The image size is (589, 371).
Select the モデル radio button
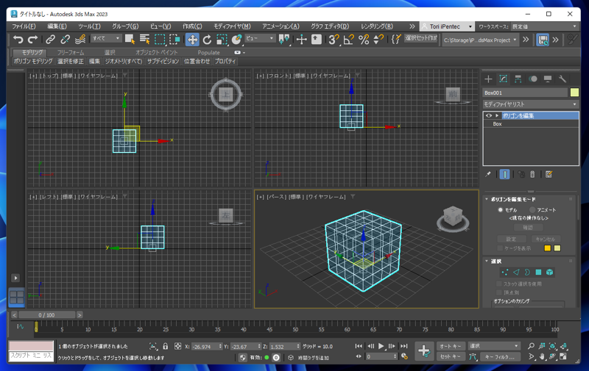pyautogui.click(x=501, y=210)
